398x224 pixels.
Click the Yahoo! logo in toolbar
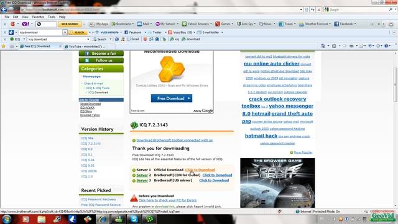(25, 24)
